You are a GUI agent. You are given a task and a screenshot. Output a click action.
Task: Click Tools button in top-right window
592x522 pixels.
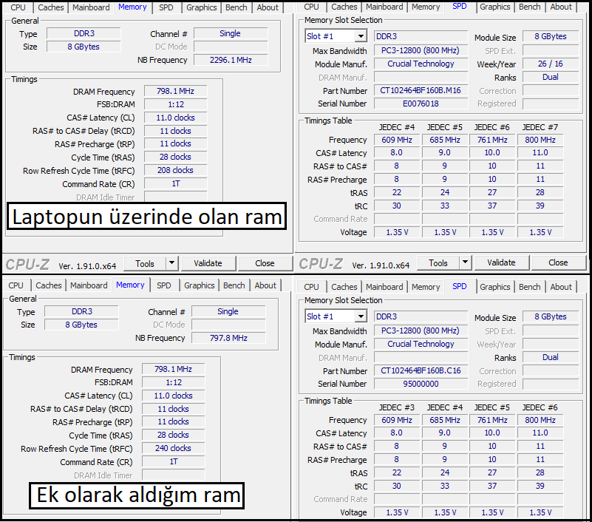(x=438, y=262)
